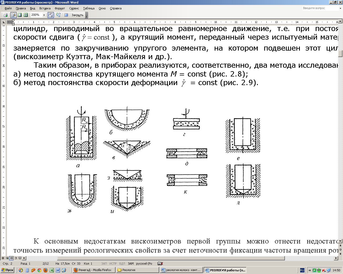Click the Пуск start button

8,270
